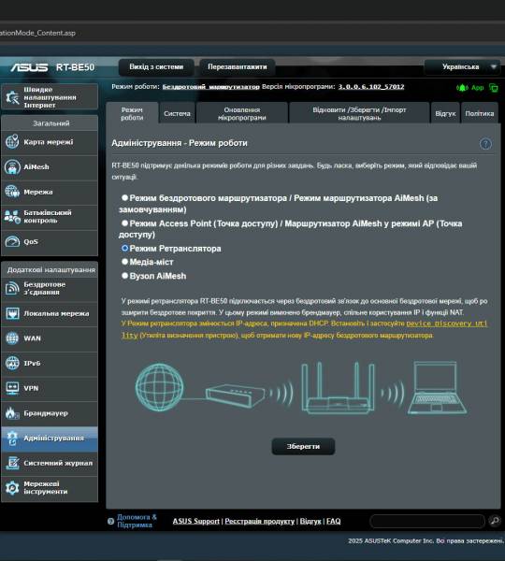505x561 pixels.
Task: Select Медіа-міст radio button
Action: pos(124,262)
